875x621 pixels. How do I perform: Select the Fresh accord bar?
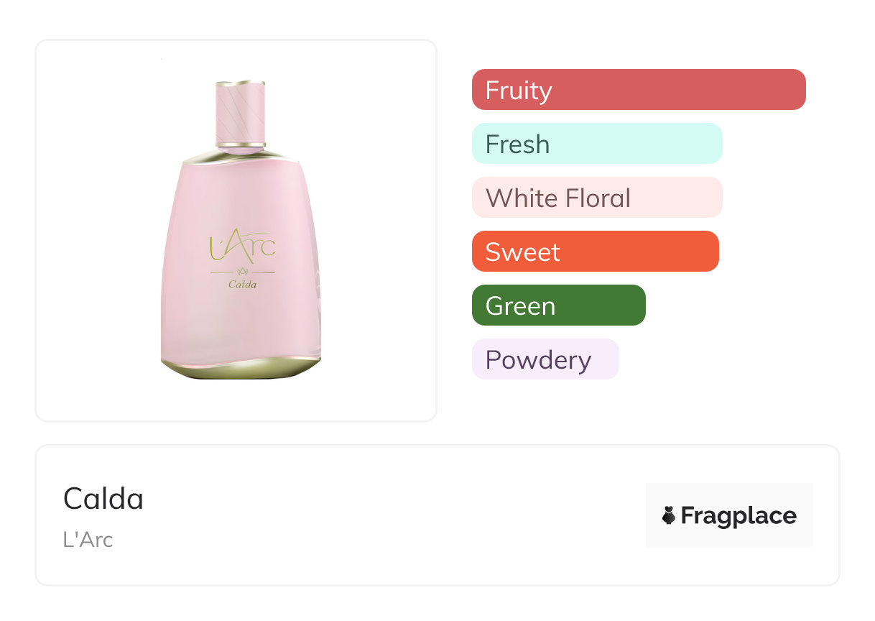[x=596, y=144]
